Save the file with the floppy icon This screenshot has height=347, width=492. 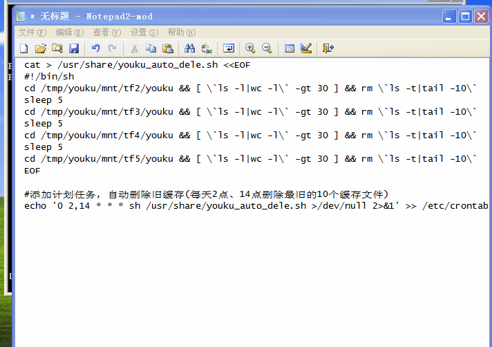[x=74, y=48]
